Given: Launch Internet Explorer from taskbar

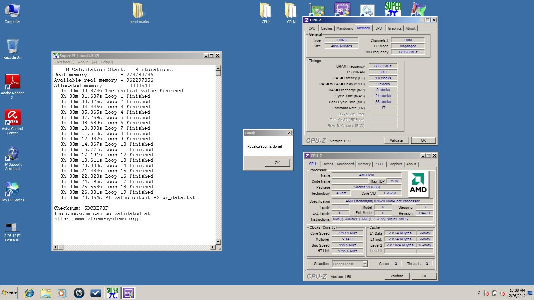Looking at the screenshot, I should pos(29,293).
